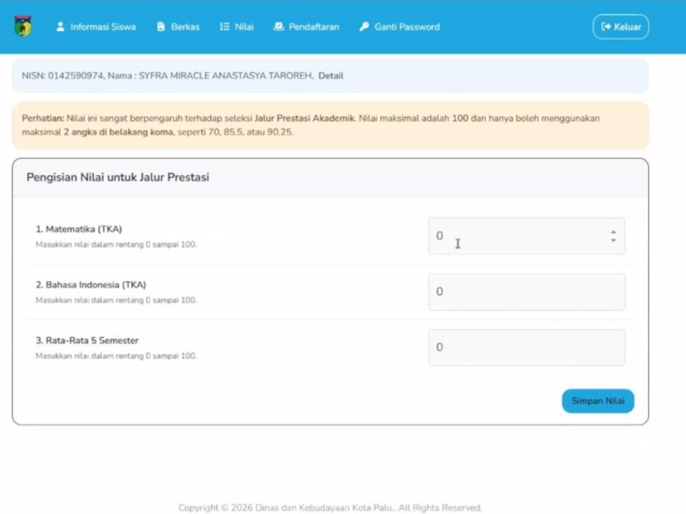Click the Kota Palu crest logo
The image size is (686, 514).
pos(22,27)
